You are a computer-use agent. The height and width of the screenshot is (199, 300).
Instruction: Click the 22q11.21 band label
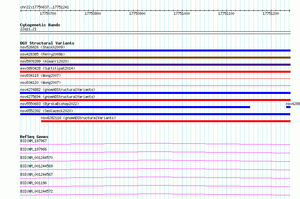coord(28,29)
